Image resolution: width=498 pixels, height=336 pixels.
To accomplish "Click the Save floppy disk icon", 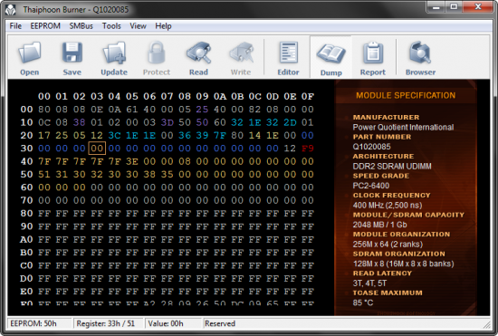I will (x=72, y=53).
